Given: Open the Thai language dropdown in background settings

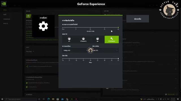Looking at the screenshot, I should pos(30,51).
